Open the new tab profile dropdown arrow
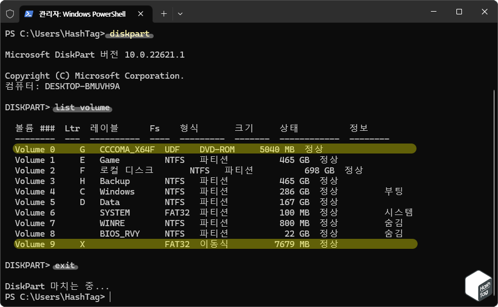 click(x=180, y=14)
